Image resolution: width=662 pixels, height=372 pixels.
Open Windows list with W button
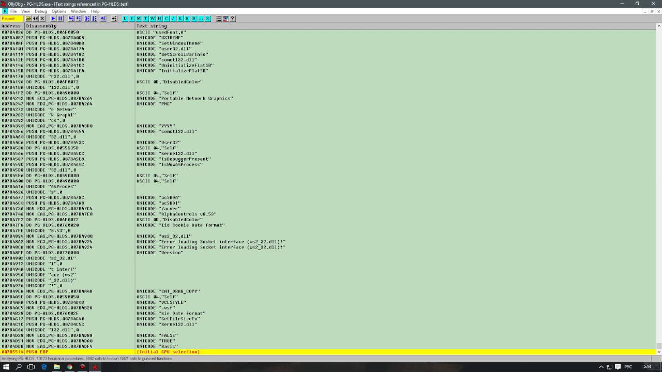(153, 18)
